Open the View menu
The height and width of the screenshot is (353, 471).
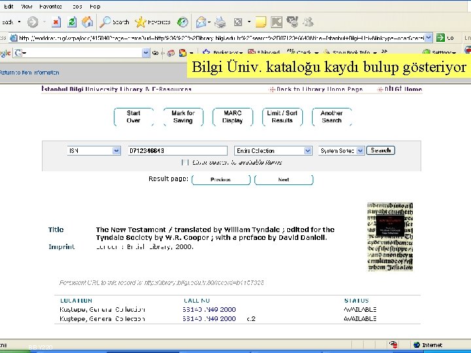pos(26,7)
